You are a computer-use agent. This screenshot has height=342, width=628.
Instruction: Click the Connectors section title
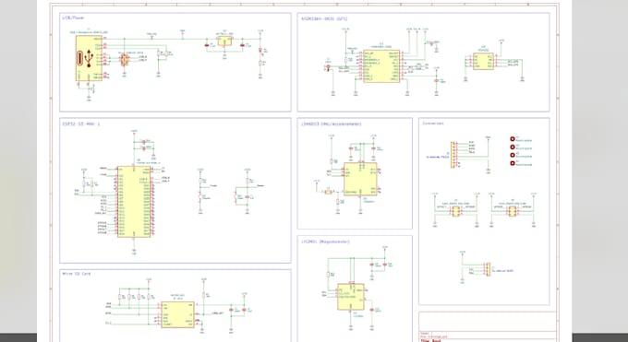pyautogui.click(x=433, y=124)
